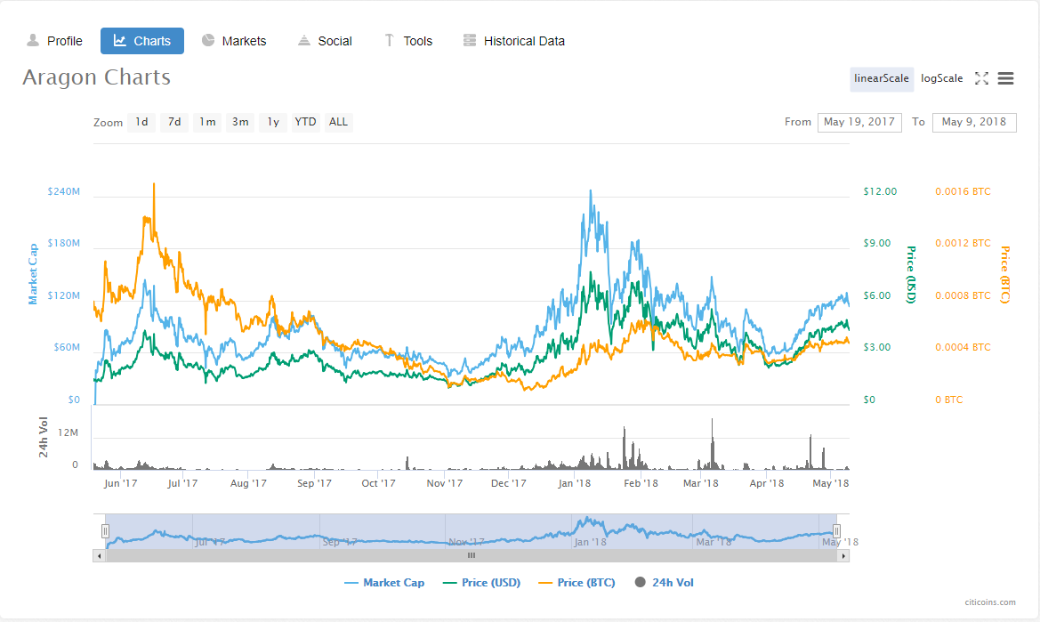Set zoom range to YTD
Image resolution: width=1040 pixels, height=622 pixels.
click(x=305, y=122)
